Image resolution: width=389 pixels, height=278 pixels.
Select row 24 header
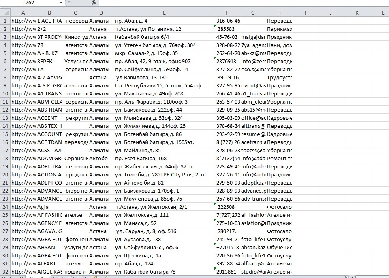[x=5, y=207]
